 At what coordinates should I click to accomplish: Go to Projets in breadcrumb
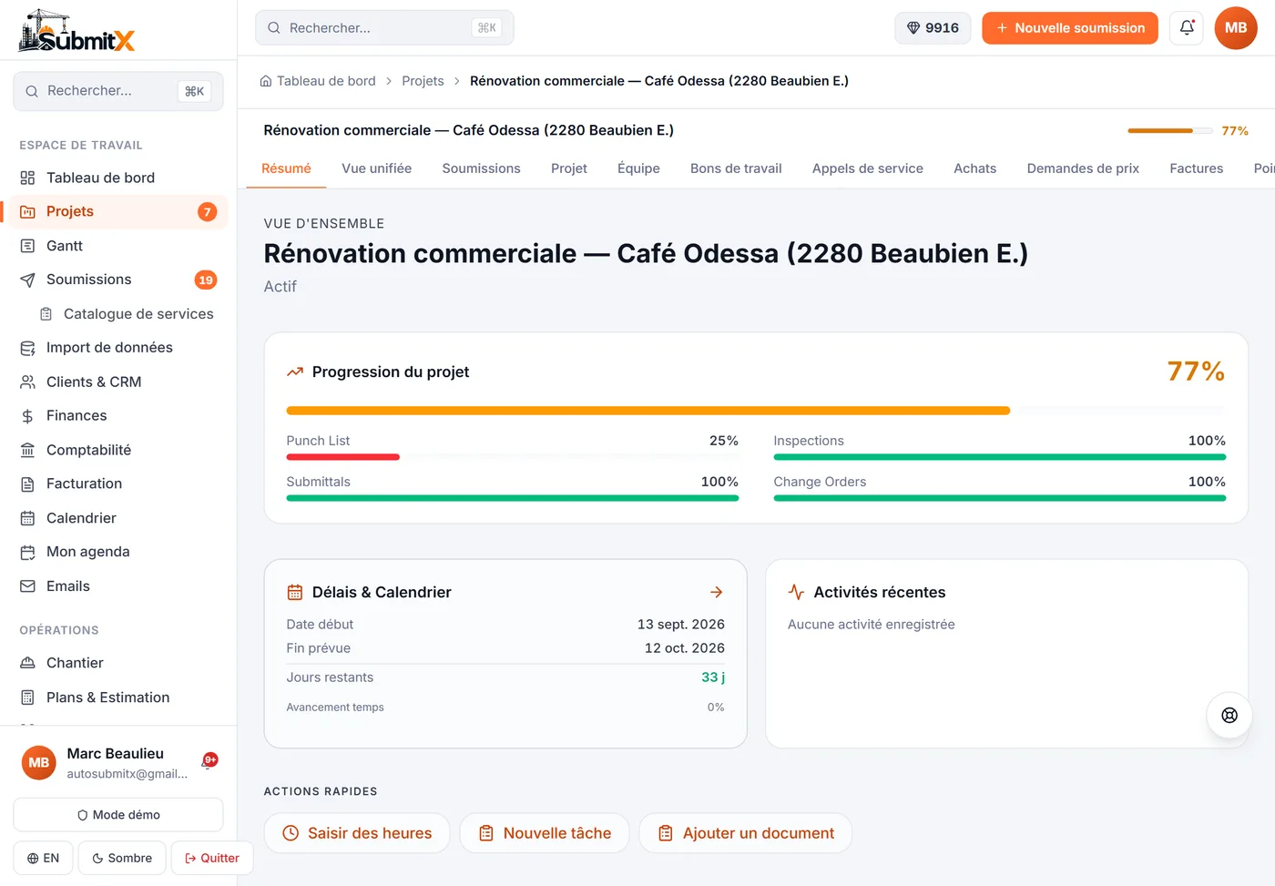(x=423, y=81)
